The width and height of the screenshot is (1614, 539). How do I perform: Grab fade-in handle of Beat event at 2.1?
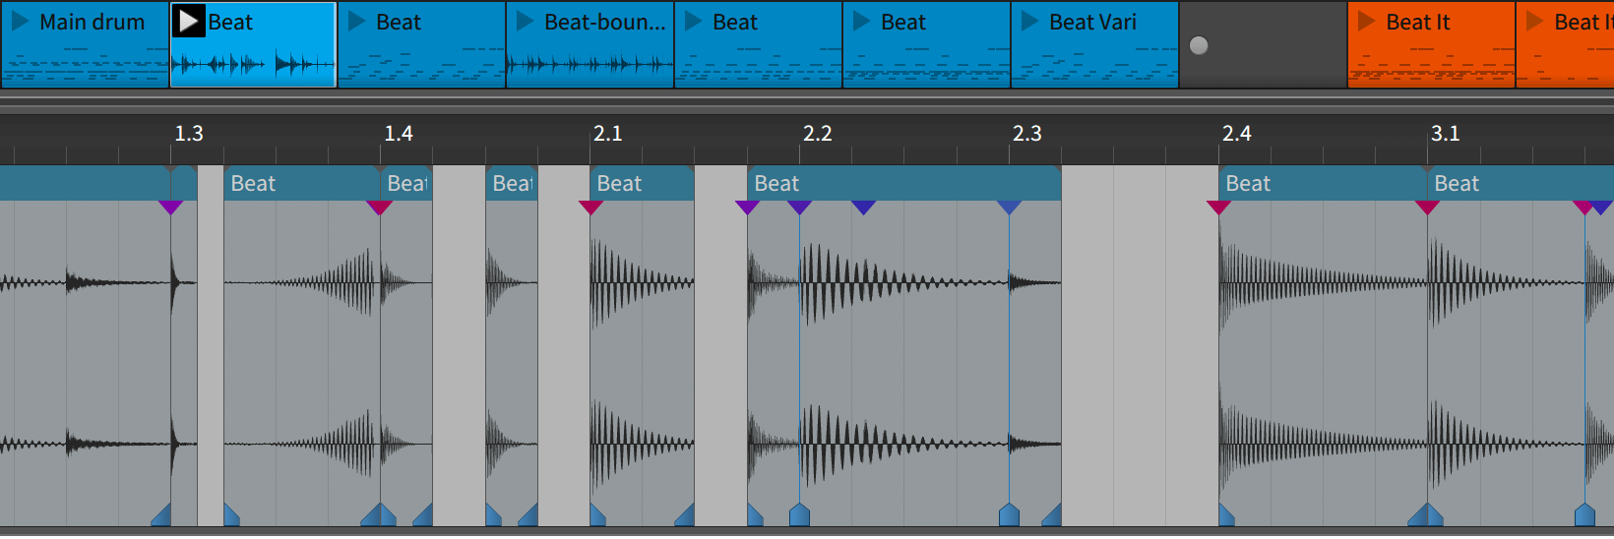597,515
